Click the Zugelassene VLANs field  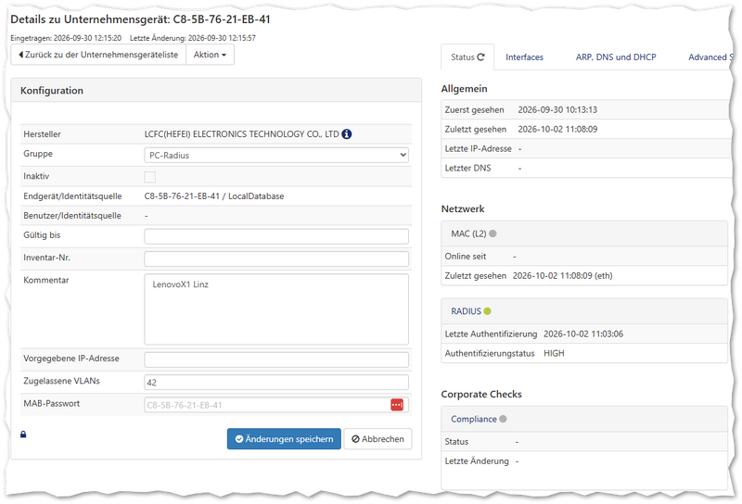[276, 382]
